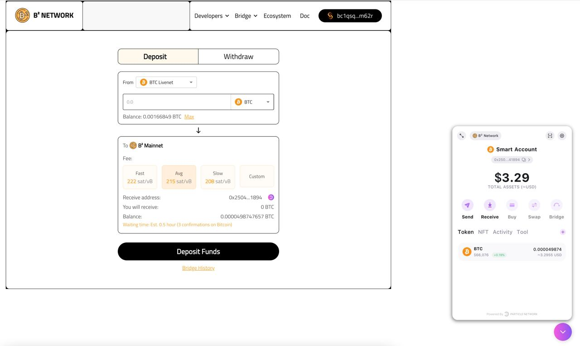Click the Buy icon in wallet
The width and height of the screenshot is (580, 346).
(x=512, y=205)
